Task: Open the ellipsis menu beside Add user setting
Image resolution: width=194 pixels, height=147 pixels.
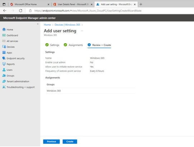Action: pos(82,31)
